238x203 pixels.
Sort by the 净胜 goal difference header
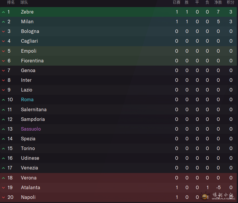point(218,2)
